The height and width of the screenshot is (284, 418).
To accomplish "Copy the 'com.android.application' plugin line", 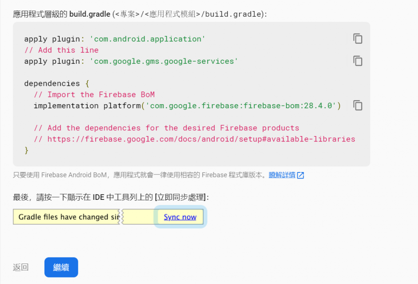I will [x=358, y=39].
